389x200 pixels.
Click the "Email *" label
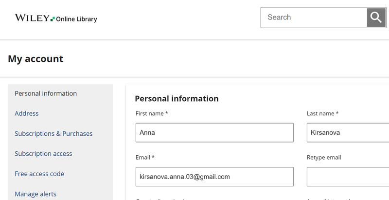point(145,158)
